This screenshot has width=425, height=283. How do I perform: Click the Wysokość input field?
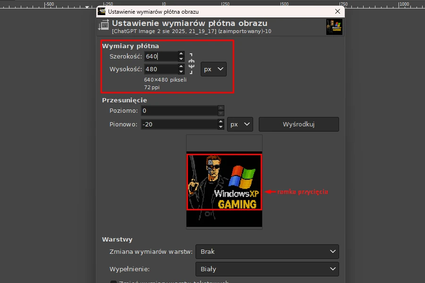coord(161,69)
